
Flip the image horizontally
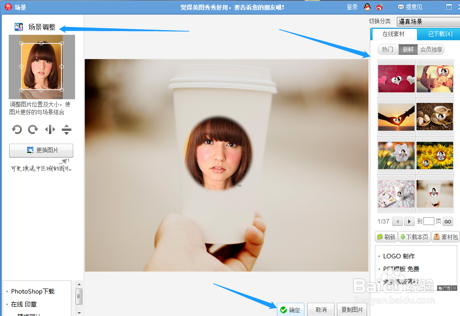(x=50, y=129)
